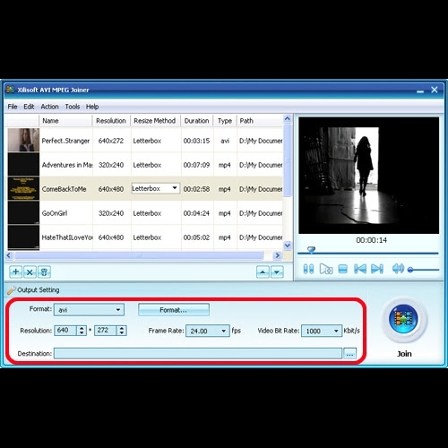Click the Format... button
Image resolution: width=448 pixels, height=448 pixels.
click(x=174, y=310)
